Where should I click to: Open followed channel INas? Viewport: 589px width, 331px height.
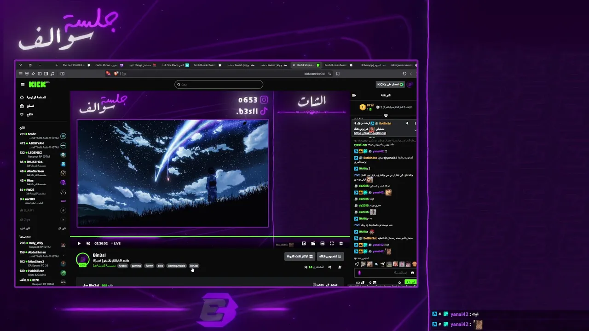(x=43, y=182)
